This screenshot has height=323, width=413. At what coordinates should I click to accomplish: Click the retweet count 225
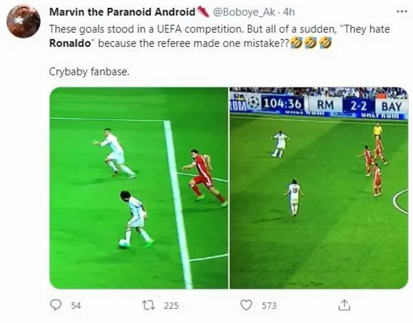(171, 306)
